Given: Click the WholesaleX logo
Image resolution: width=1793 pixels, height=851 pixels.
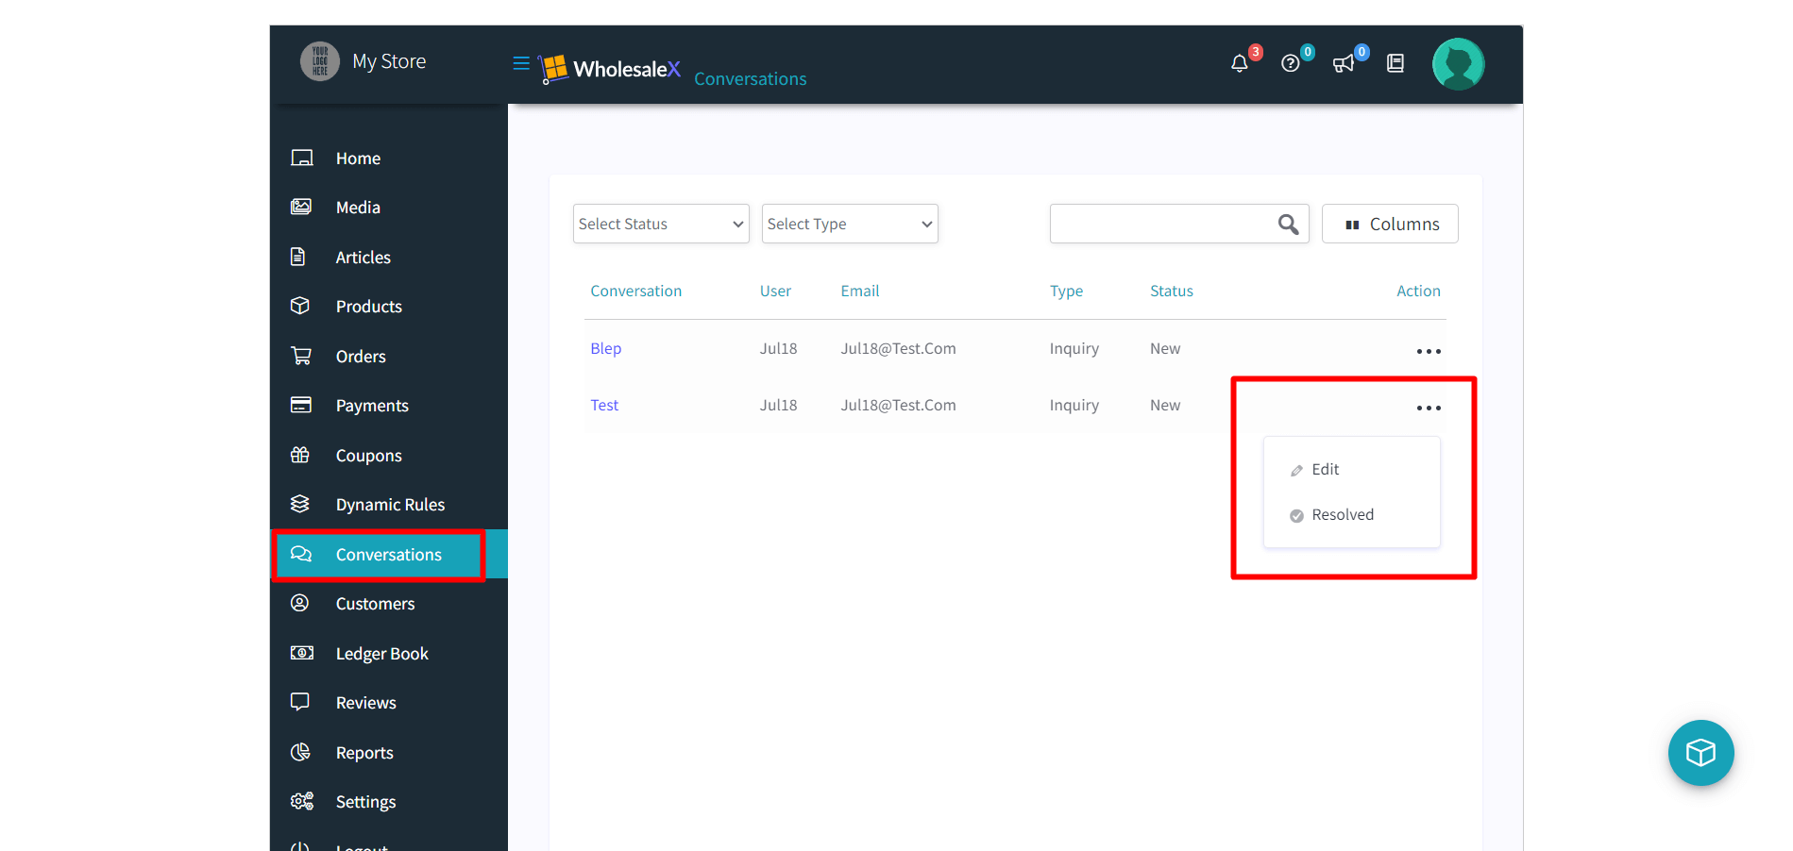Looking at the screenshot, I should coord(609,68).
